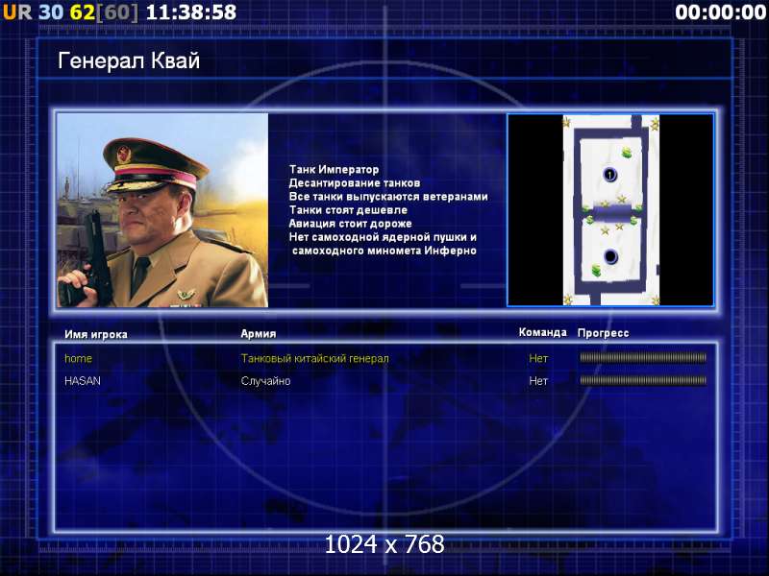Click team value "Нет" for home
Viewport: 769px width, 576px height.
coord(538,358)
